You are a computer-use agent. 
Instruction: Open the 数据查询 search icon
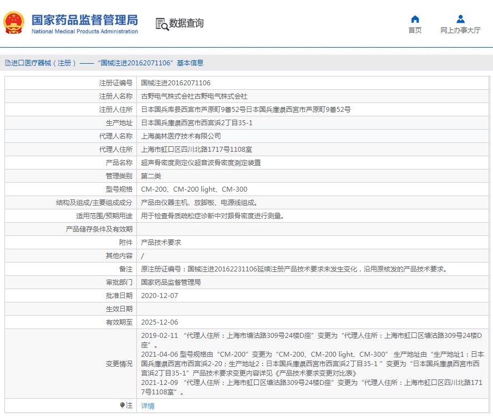coord(162,24)
